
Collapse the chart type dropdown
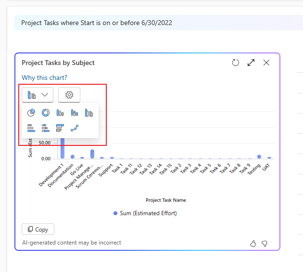38,95
